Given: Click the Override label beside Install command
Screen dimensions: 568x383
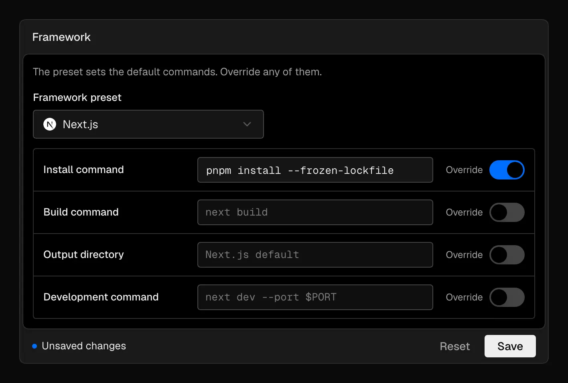Looking at the screenshot, I should [464, 170].
